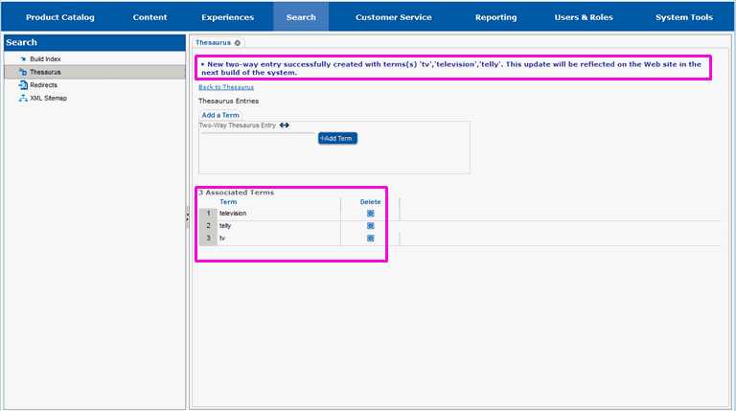Open the Reporting menu
Image resolution: width=736 pixels, height=411 pixels.
(x=495, y=17)
